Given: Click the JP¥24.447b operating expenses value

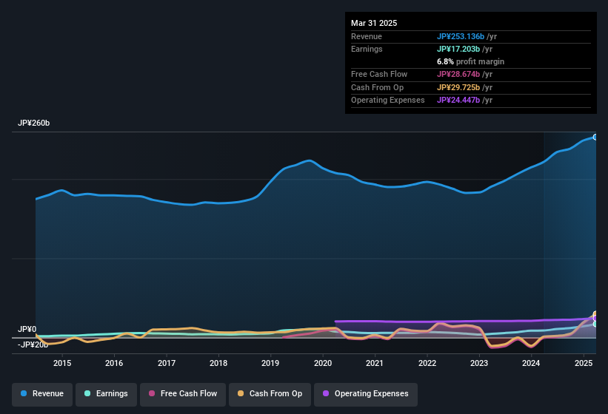Looking at the screenshot, I should coord(458,101).
